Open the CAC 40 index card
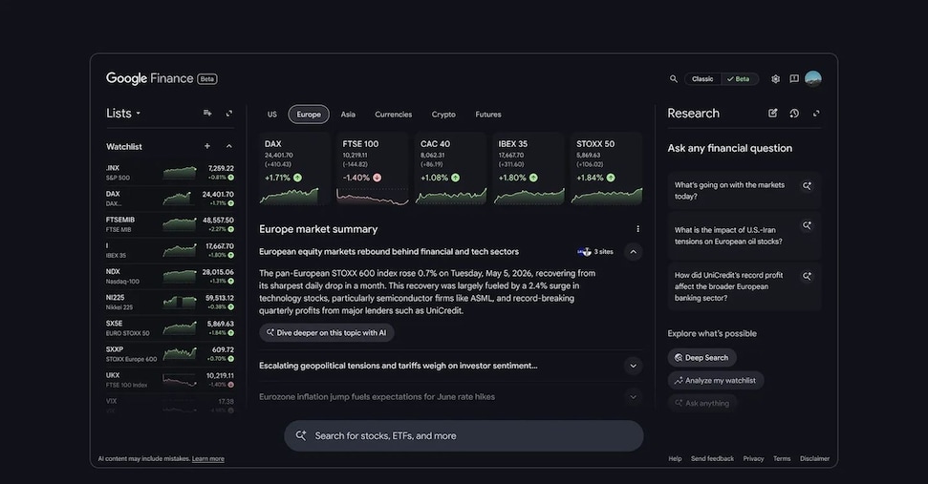Viewport: 928px width, 484px height. (450, 169)
